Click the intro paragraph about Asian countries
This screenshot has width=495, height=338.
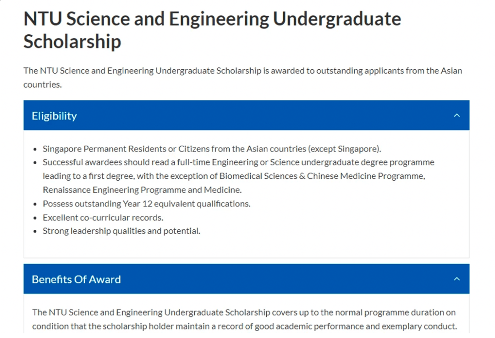coord(242,71)
